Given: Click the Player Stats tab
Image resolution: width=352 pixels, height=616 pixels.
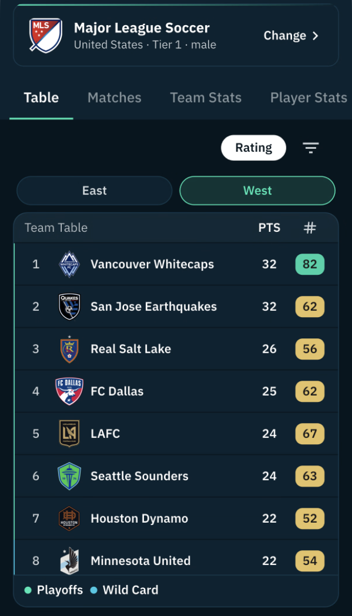Looking at the screenshot, I should click(x=309, y=97).
